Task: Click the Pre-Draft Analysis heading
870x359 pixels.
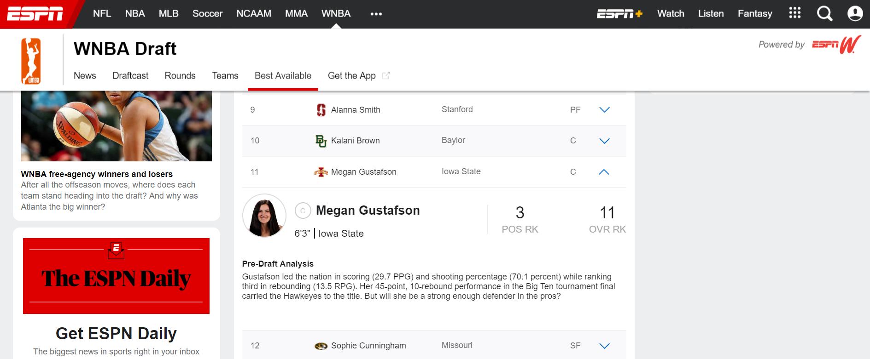Action: (278, 264)
